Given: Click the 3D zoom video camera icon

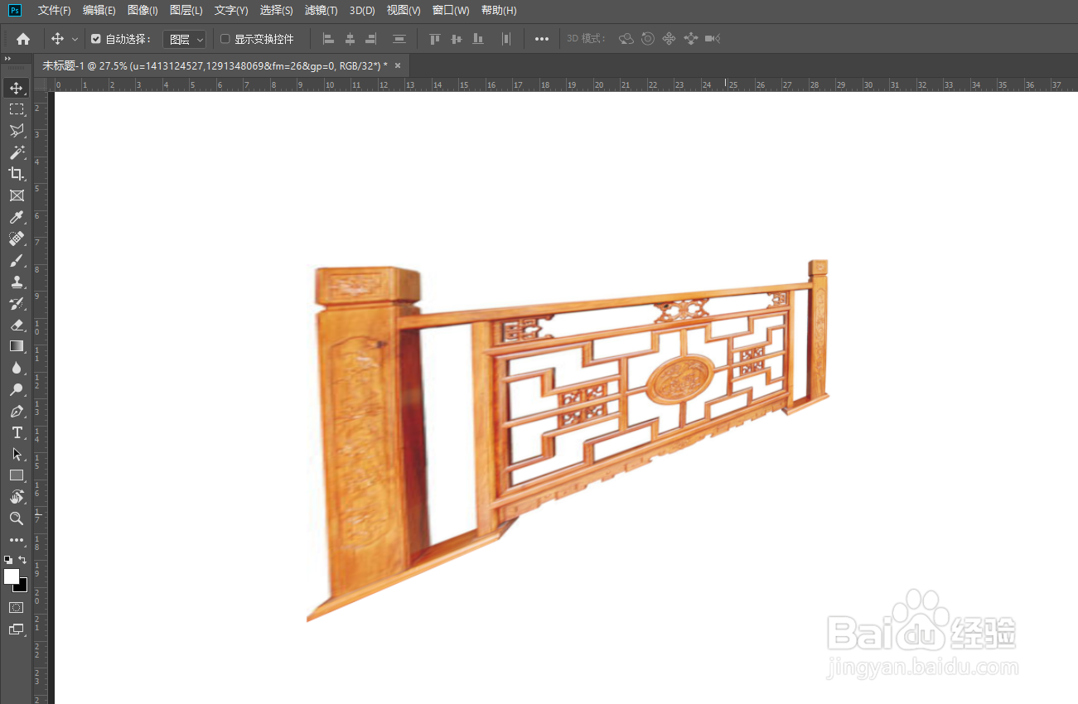Looking at the screenshot, I should pyautogui.click(x=713, y=39).
